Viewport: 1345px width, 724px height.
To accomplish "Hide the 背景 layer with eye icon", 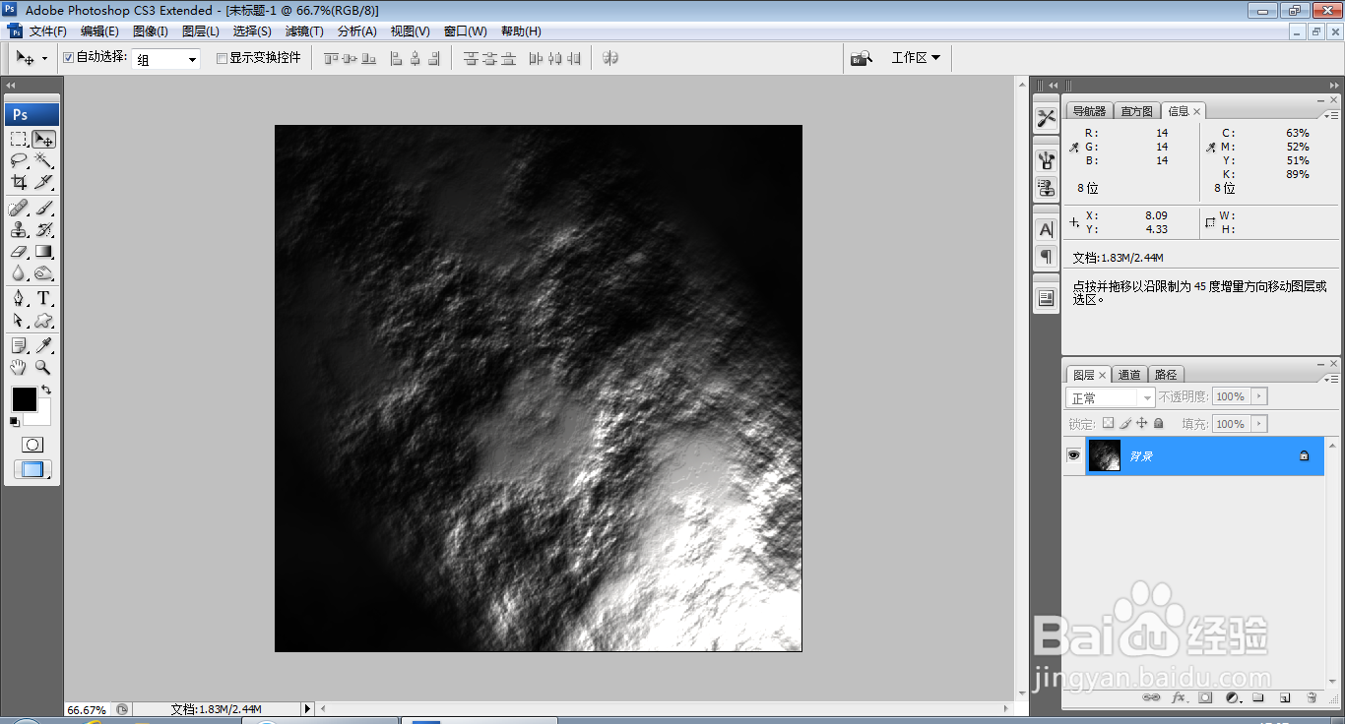I will tap(1073, 455).
